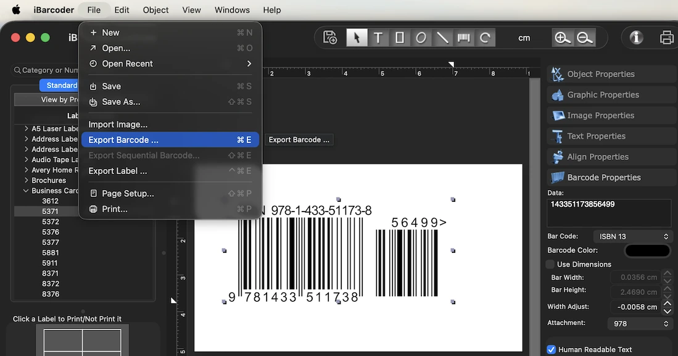Image resolution: width=678 pixels, height=356 pixels.
Task: Open Object Properties panel
Action: 611,74
